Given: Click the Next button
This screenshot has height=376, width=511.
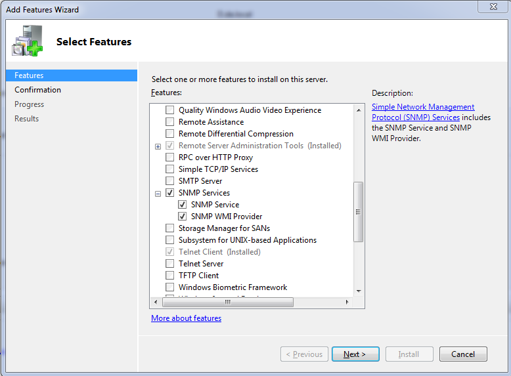Looking at the screenshot, I should click(x=355, y=354).
